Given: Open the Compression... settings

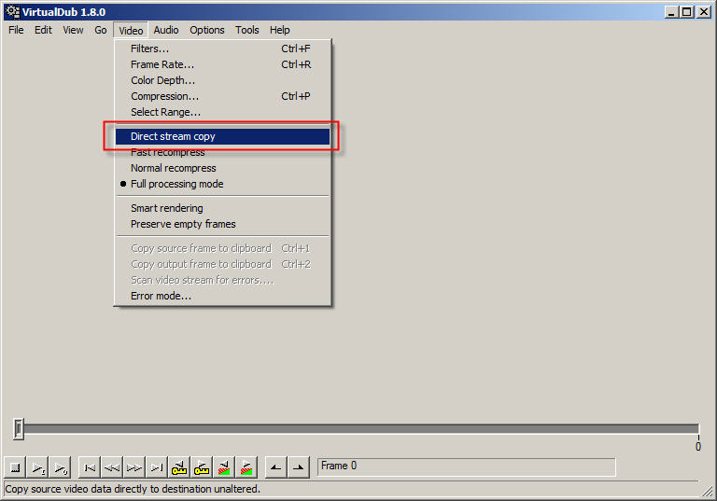Looking at the screenshot, I should coord(222,96).
